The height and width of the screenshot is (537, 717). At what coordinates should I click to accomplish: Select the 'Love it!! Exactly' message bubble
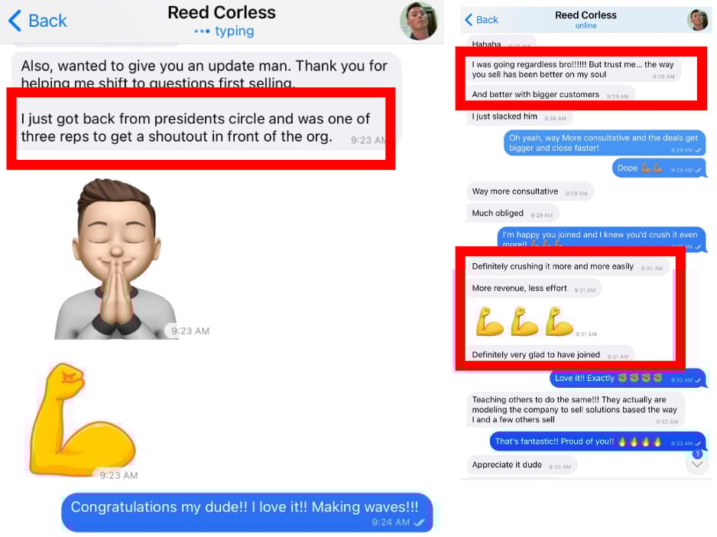[628, 379]
